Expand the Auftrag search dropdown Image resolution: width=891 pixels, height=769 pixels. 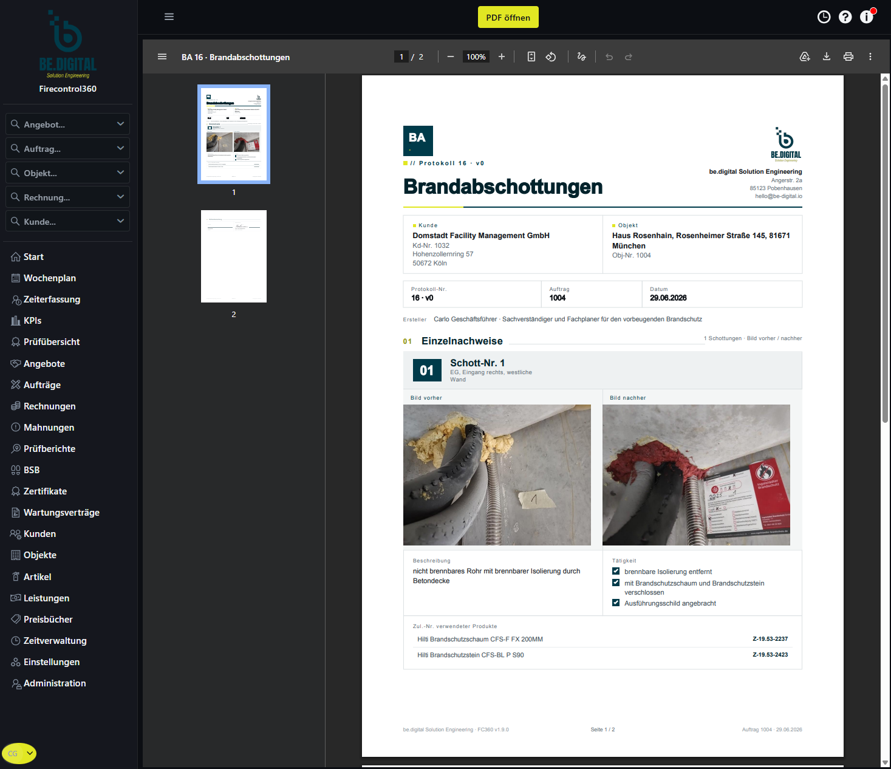[120, 148]
